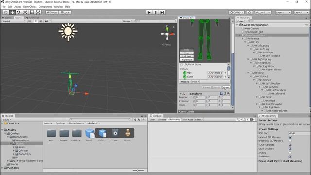The height and width of the screenshot is (175, 311).
Task: Select the TPose avatar asset icon
Action: (128, 133)
